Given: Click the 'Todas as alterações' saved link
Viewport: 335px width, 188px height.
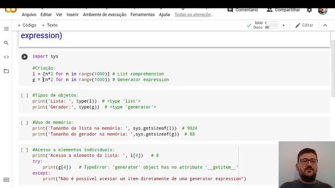Looking at the screenshot, I should click(194, 15).
